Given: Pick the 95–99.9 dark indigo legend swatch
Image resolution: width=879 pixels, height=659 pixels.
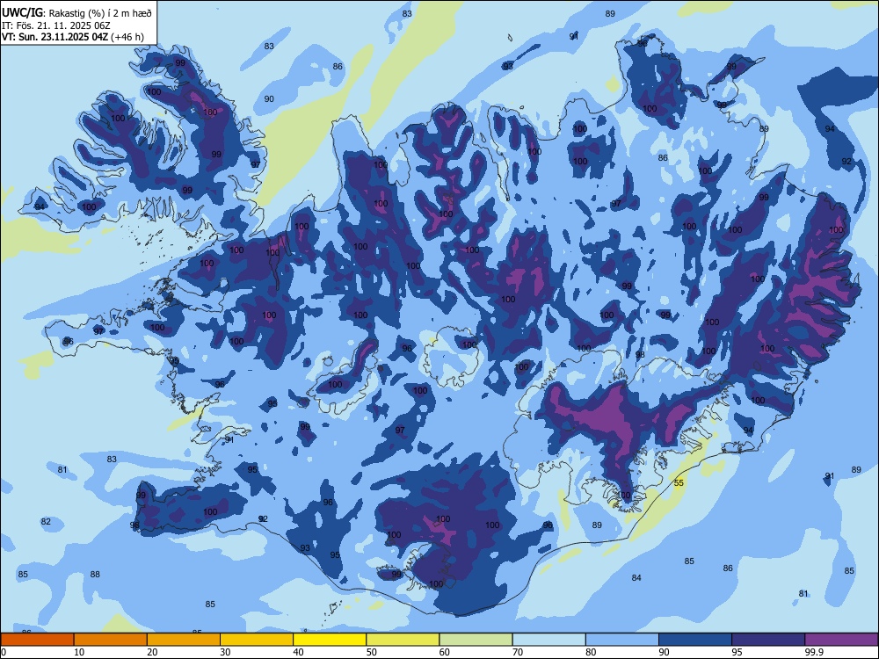Looking at the screenshot, I should click(x=768, y=640).
